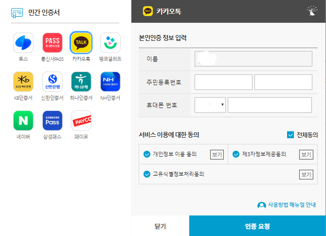View 제3자정보제공동의 terms (보기)
Image resolution: width=326 pixels, height=236 pixels.
click(306, 155)
